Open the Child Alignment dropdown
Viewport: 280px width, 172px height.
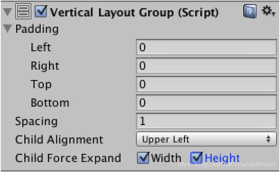(206, 139)
